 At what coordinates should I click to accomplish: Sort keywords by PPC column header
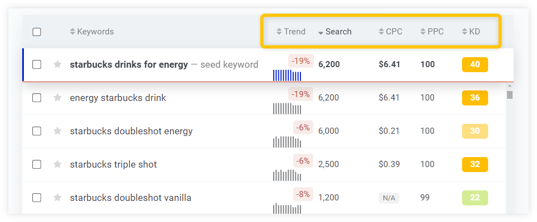pyautogui.click(x=432, y=32)
